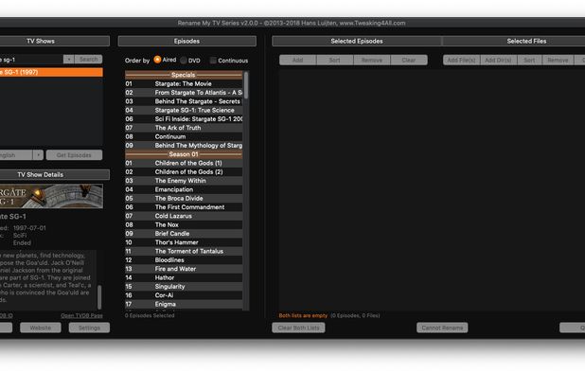This screenshot has height=373, width=585.
Task: Click Remove under Selected Episodes
Action: 372,60
